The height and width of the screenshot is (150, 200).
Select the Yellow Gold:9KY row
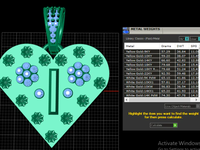pos(161,52)
